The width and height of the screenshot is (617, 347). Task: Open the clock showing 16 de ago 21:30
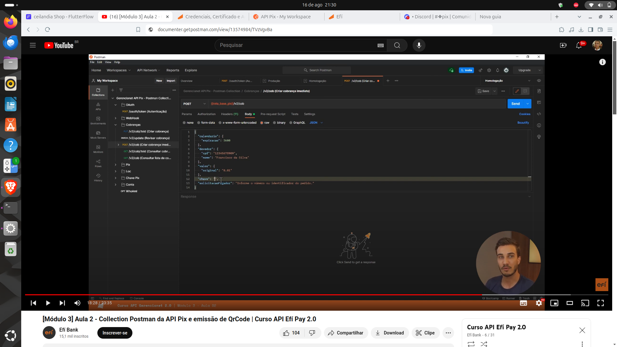[319, 5]
